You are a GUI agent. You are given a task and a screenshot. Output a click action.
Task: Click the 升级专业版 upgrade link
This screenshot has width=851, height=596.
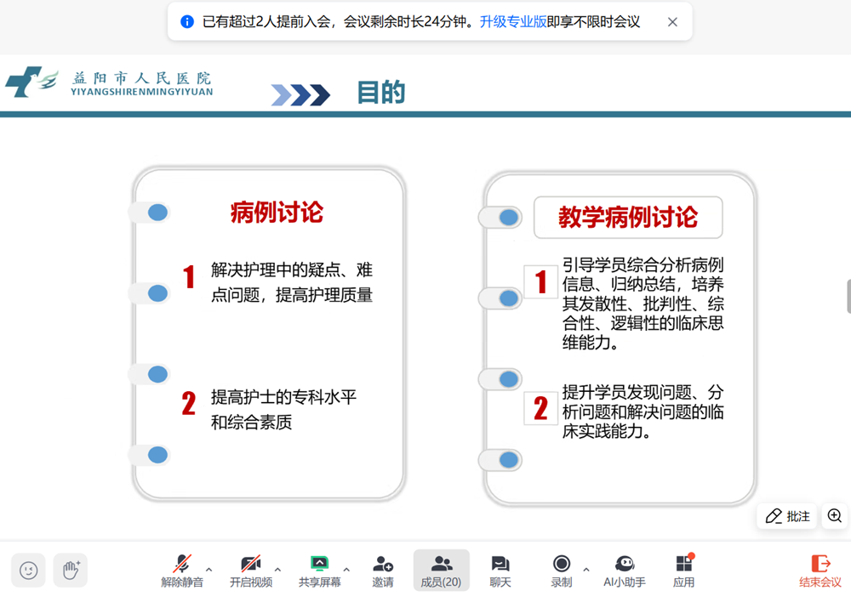tap(513, 22)
